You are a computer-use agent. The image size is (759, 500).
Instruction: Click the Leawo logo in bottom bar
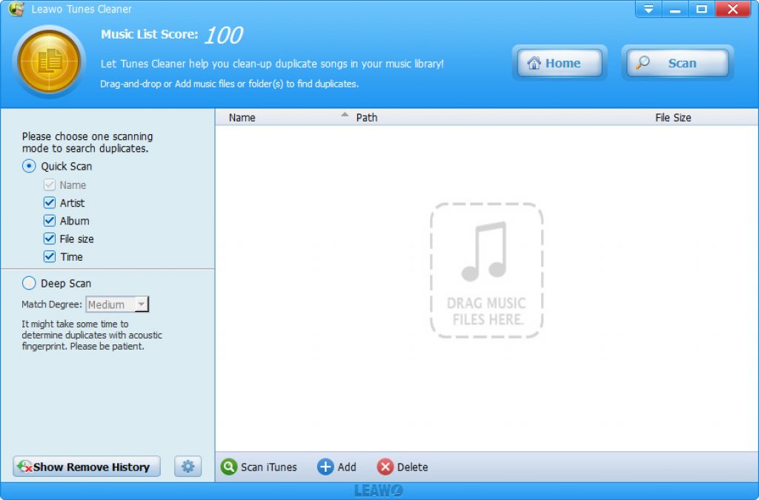click(379, 491)
